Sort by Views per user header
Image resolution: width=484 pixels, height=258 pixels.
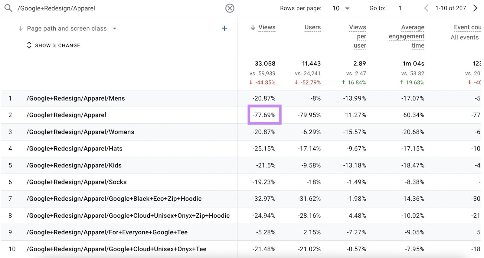358,36
